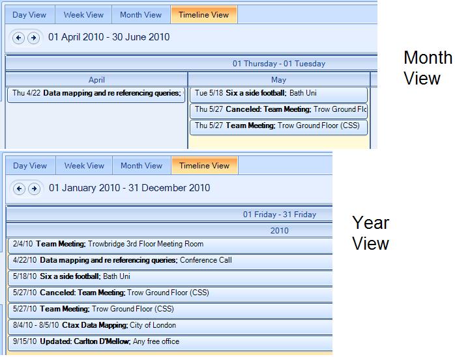This screenshot has width=455, height=357.
Task: Go to previous period in upper calendar
Action: point(18,38)
